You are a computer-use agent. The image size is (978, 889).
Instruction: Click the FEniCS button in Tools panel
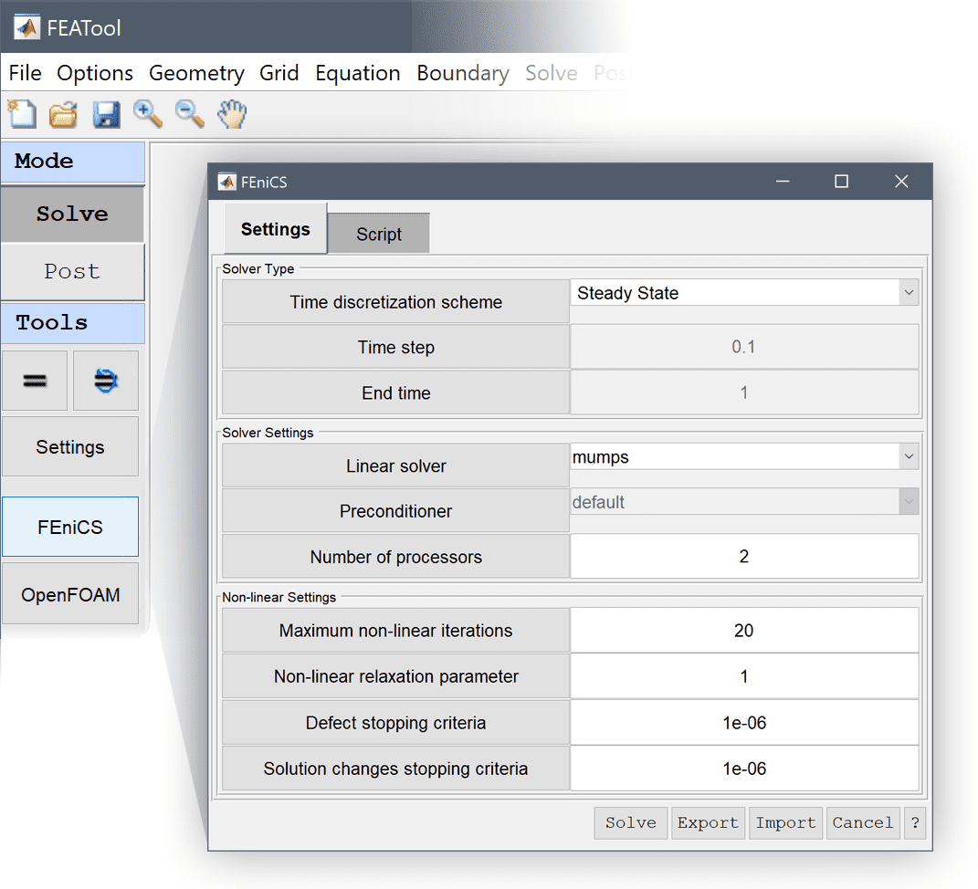[x=69, y=527]
